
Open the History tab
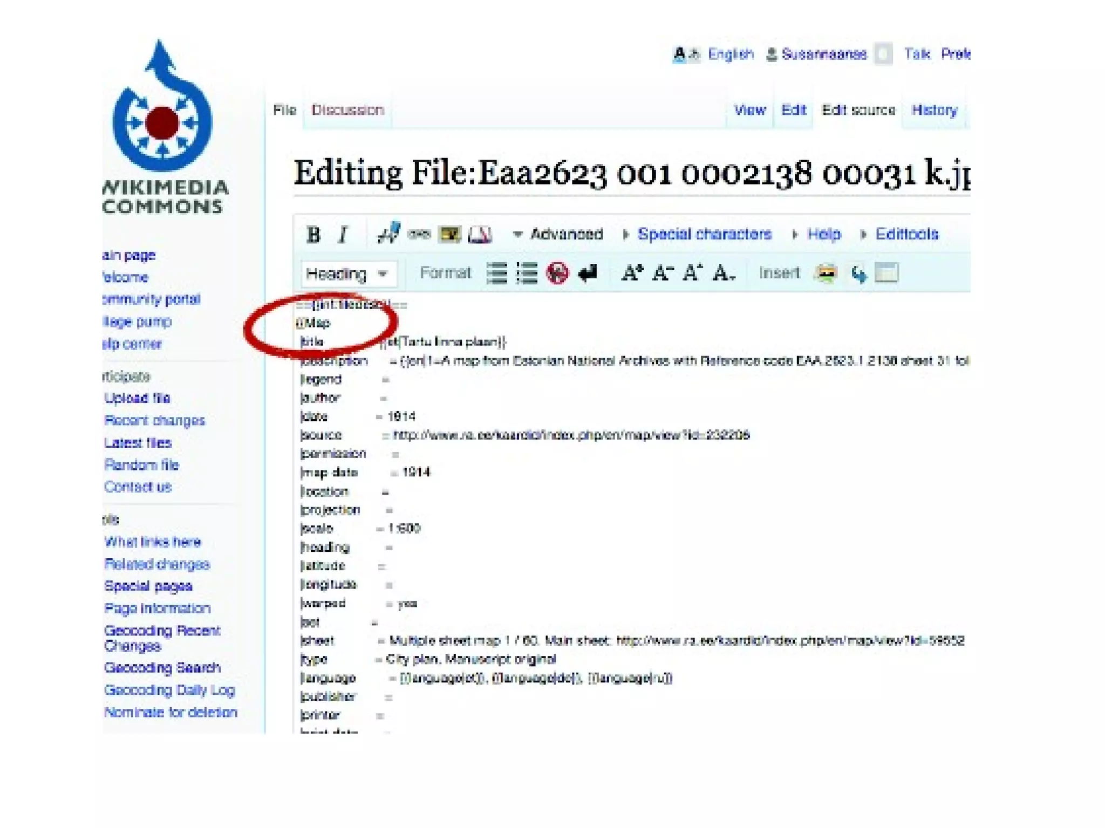pos(935,110)
